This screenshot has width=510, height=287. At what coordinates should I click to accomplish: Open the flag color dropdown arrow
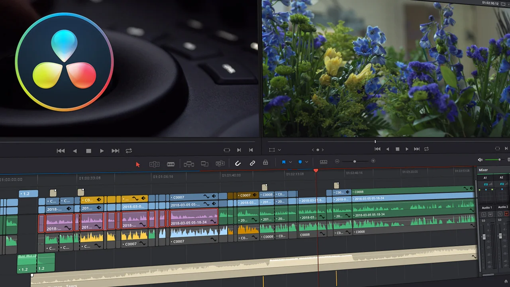(x=290, y=162)
